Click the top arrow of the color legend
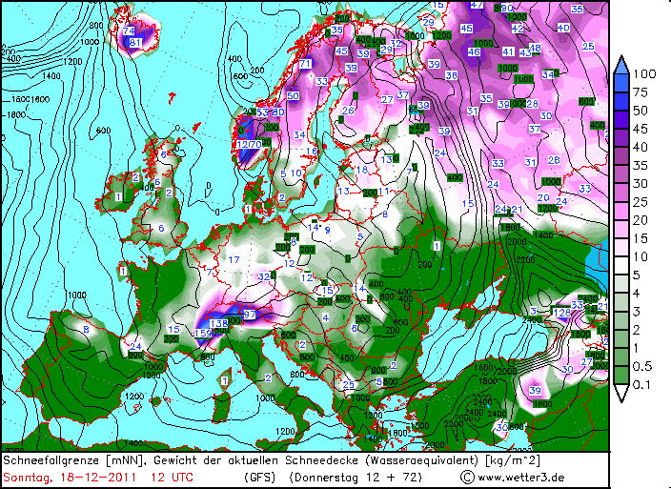The width and height of the screenshot is (671, 489). 620,65
